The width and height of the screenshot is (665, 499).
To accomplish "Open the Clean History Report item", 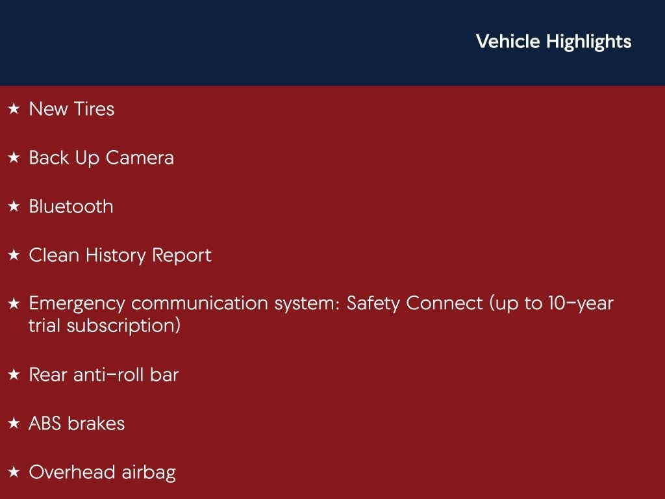I will (120, 255).
